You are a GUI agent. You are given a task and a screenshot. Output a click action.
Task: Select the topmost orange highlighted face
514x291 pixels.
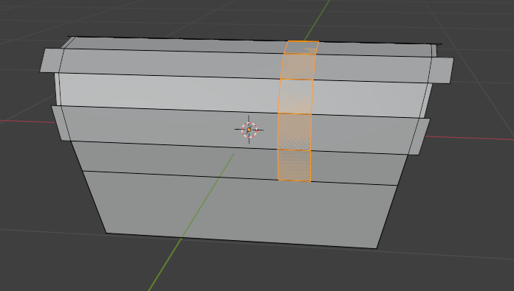[x=301, y=47]
